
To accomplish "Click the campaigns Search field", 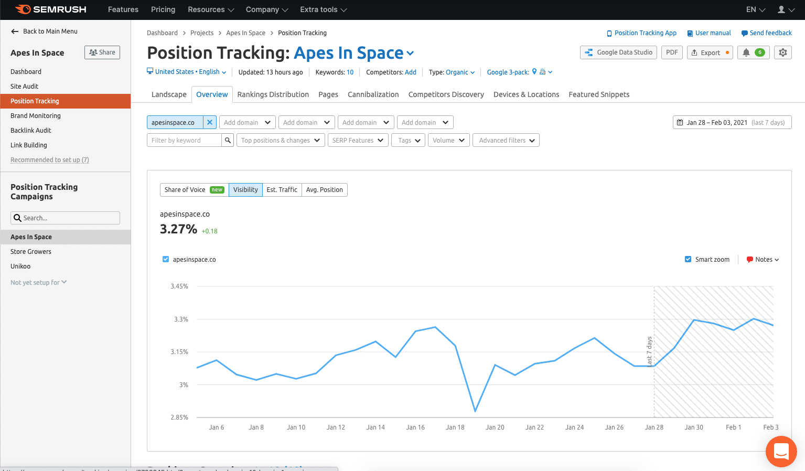I will (65, 218).
